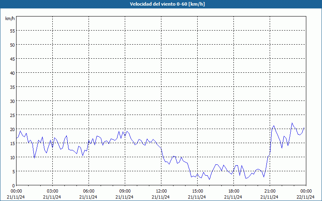The height and width of the screenshot is (201, 322).
Task: Click the 03:00 time label
Action: pyautogui.click(x=53, y=191)
